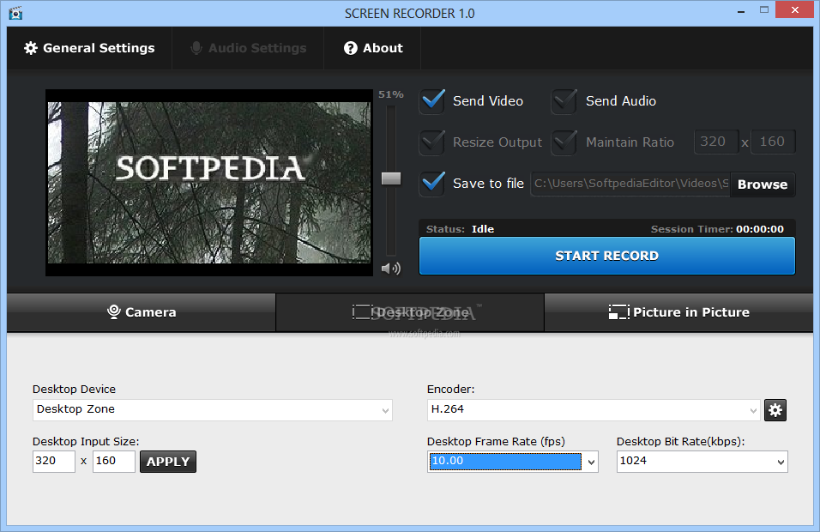Toggle the Save to file checkbox
The width and height of the screenshot is (820, 532).
coord(432,184)
